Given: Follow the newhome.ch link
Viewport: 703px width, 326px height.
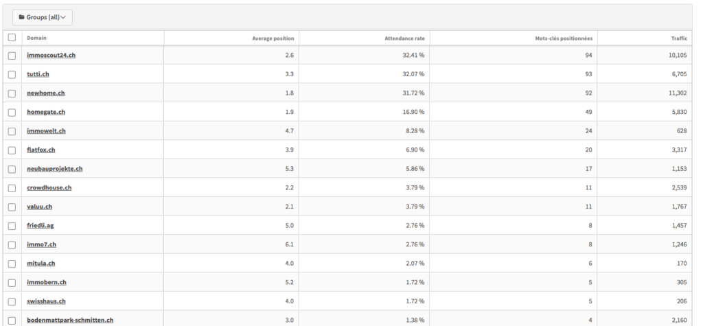Looking at the screenshot, I should pyautogui.click(x=46, y=93).
